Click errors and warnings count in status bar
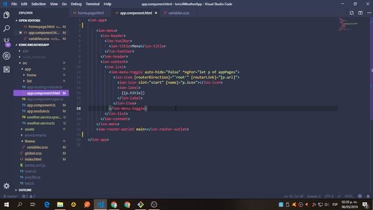This screenshot has height=210, width=373. [29, 196]
